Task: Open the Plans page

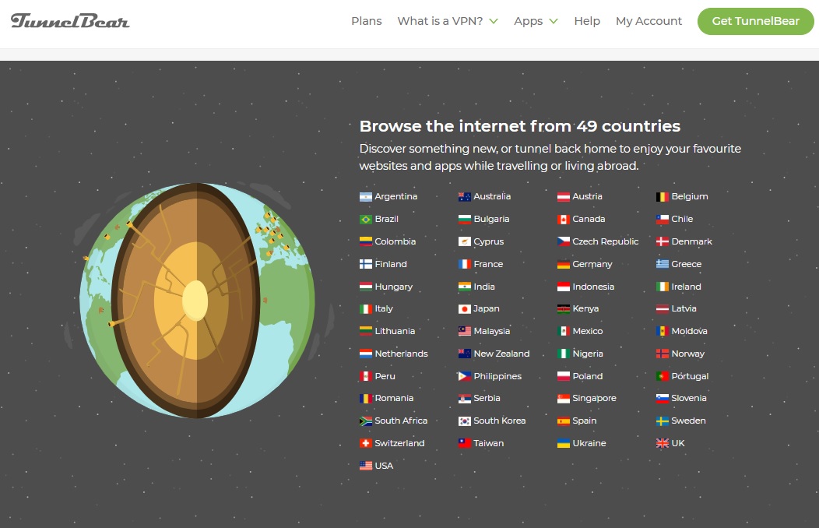Action: pyautogui.click(x=367, y=21)
